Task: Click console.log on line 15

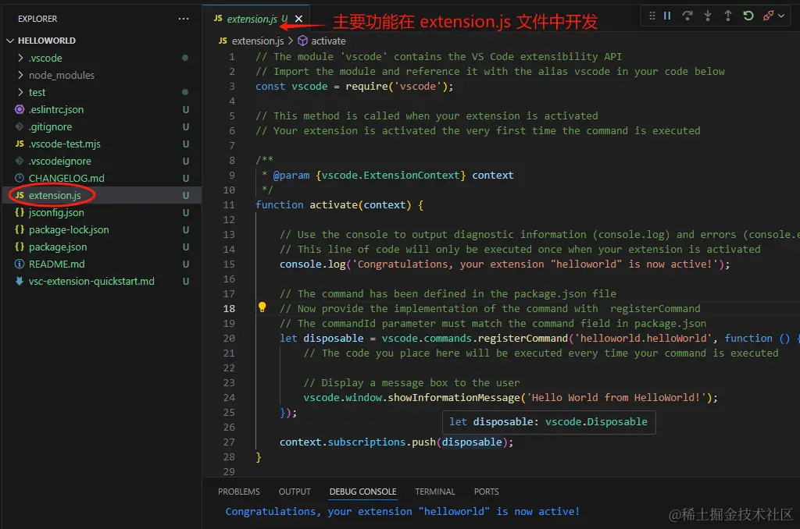Action: (x=312, y=264)
